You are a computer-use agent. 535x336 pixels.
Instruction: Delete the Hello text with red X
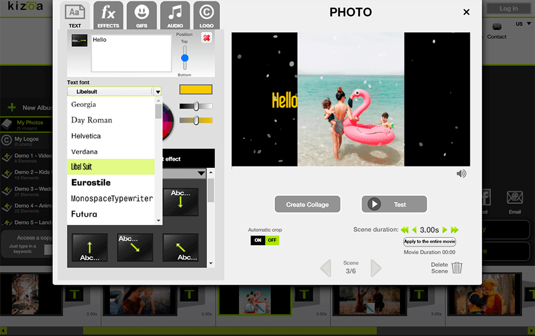point(206,38)
